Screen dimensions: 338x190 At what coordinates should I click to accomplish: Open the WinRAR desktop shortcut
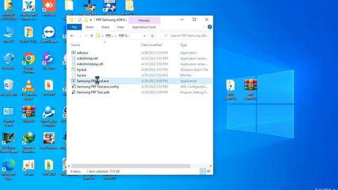(29, 115)
